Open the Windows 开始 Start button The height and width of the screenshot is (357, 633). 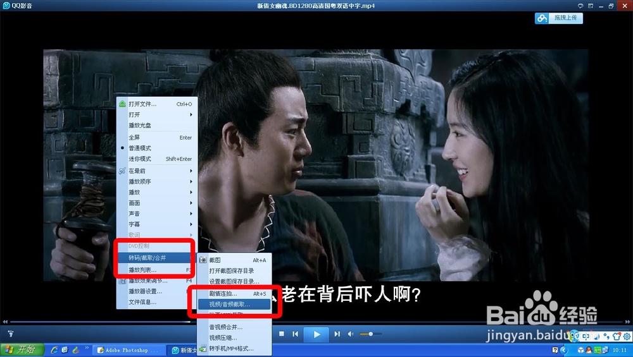pyautogui.click(x=22, y=350)
